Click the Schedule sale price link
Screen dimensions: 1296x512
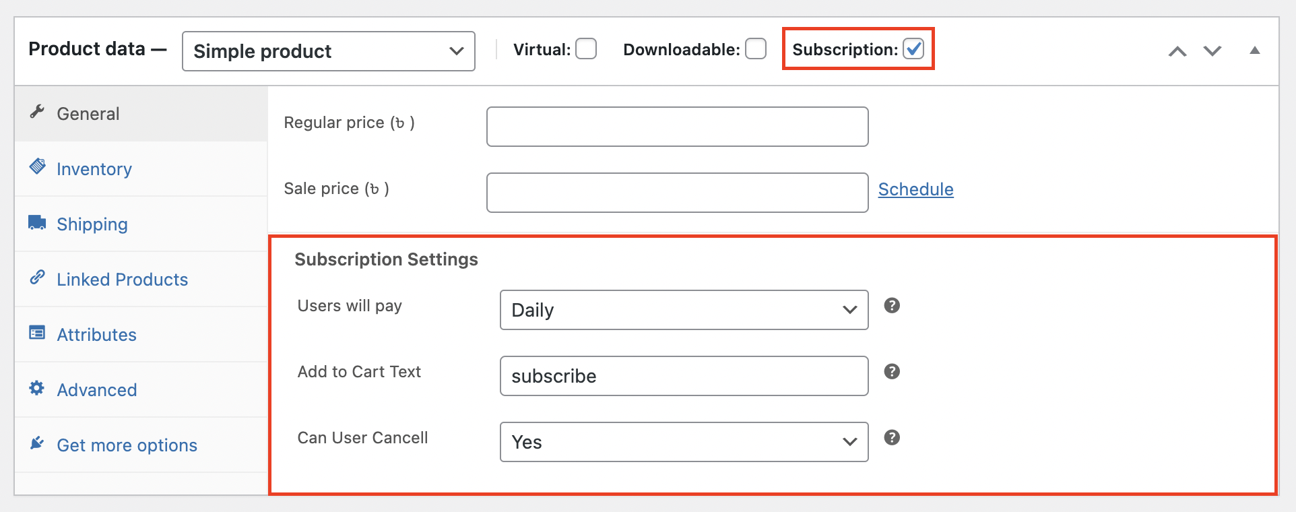pyautogui.click(x=915, y=189)
